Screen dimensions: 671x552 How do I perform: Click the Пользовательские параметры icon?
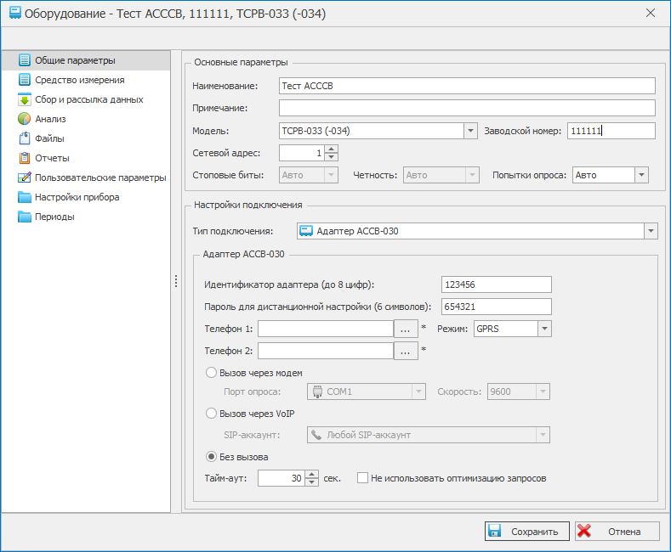coord(25,177)
